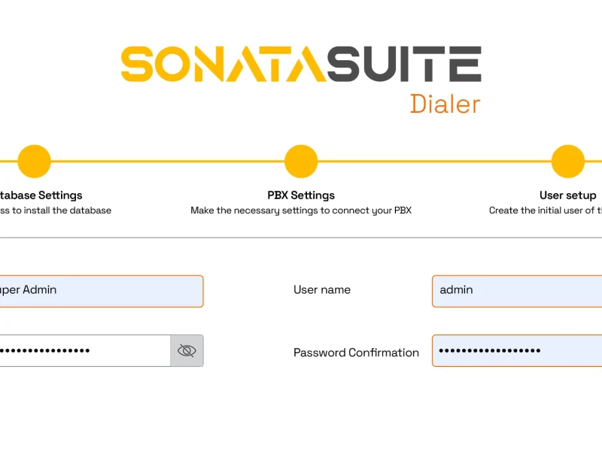Go to the Database Settings step circle

(34, 162)
